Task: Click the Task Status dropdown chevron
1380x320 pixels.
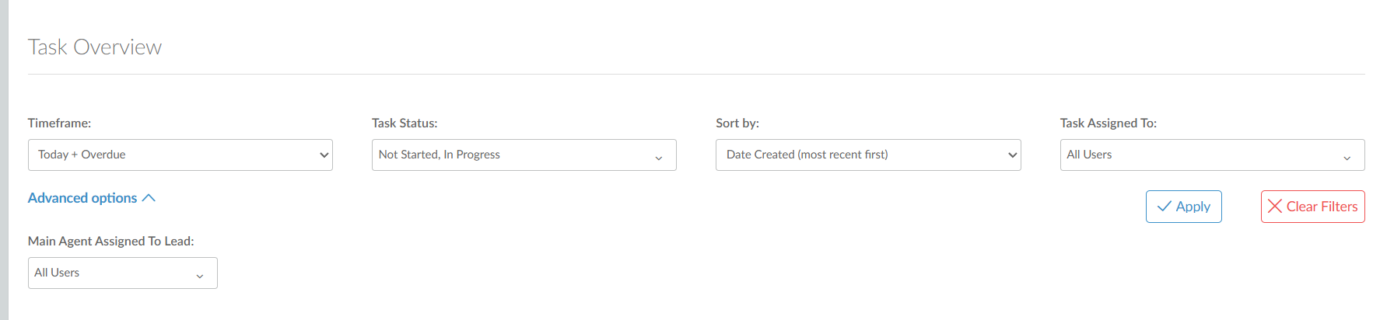Action: [x=659, y=158]
